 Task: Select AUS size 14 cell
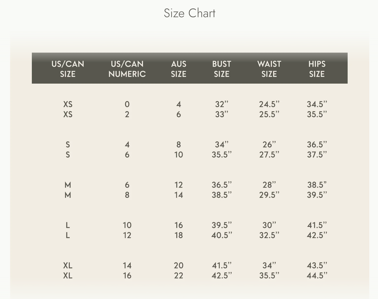point(178,195)
